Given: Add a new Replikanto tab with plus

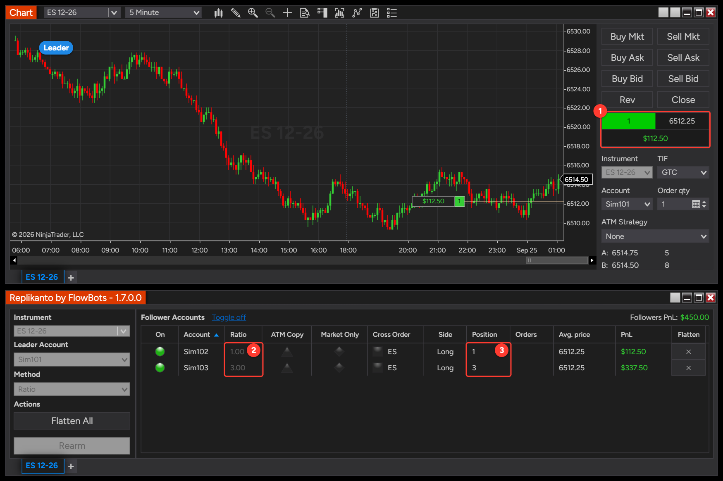Looking at the screenshot, I should click(71, 466).
